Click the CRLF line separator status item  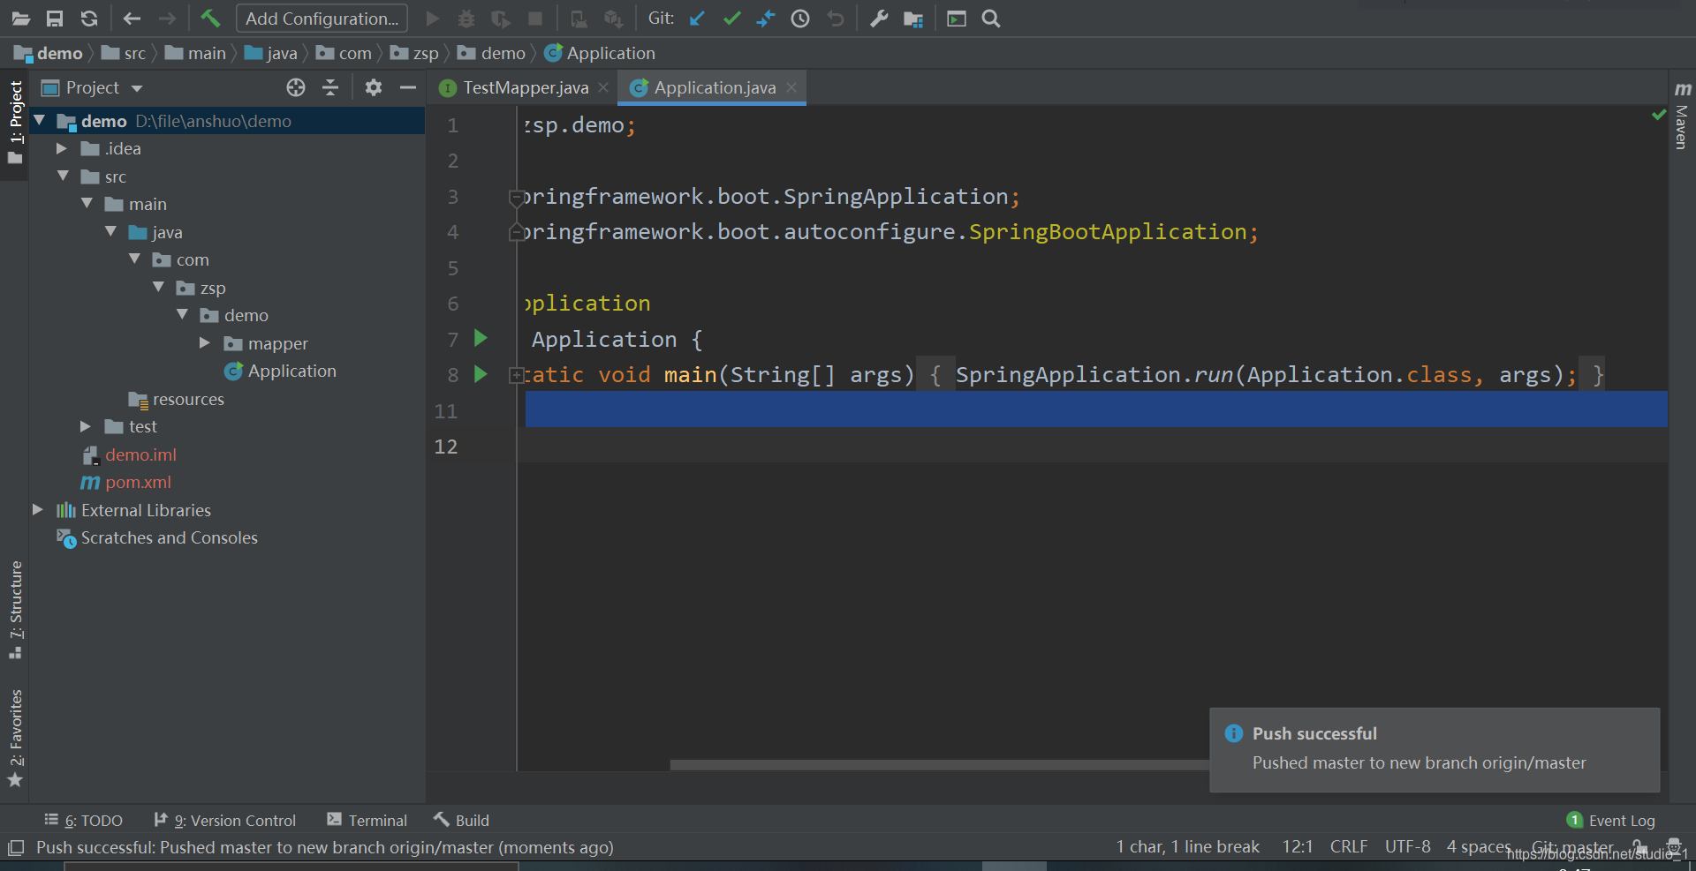click(x=1349, y=846)
